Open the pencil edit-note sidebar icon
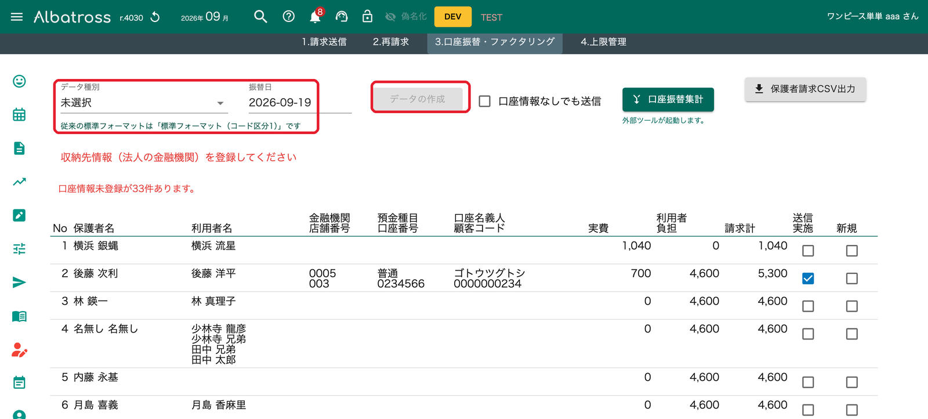This screenshot has height=419, width=928. (x=19, y=215)
